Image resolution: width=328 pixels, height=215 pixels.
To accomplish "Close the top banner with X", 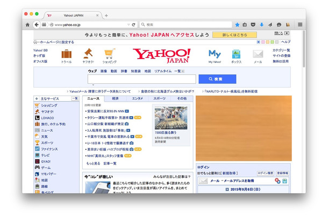I will 287,33.
